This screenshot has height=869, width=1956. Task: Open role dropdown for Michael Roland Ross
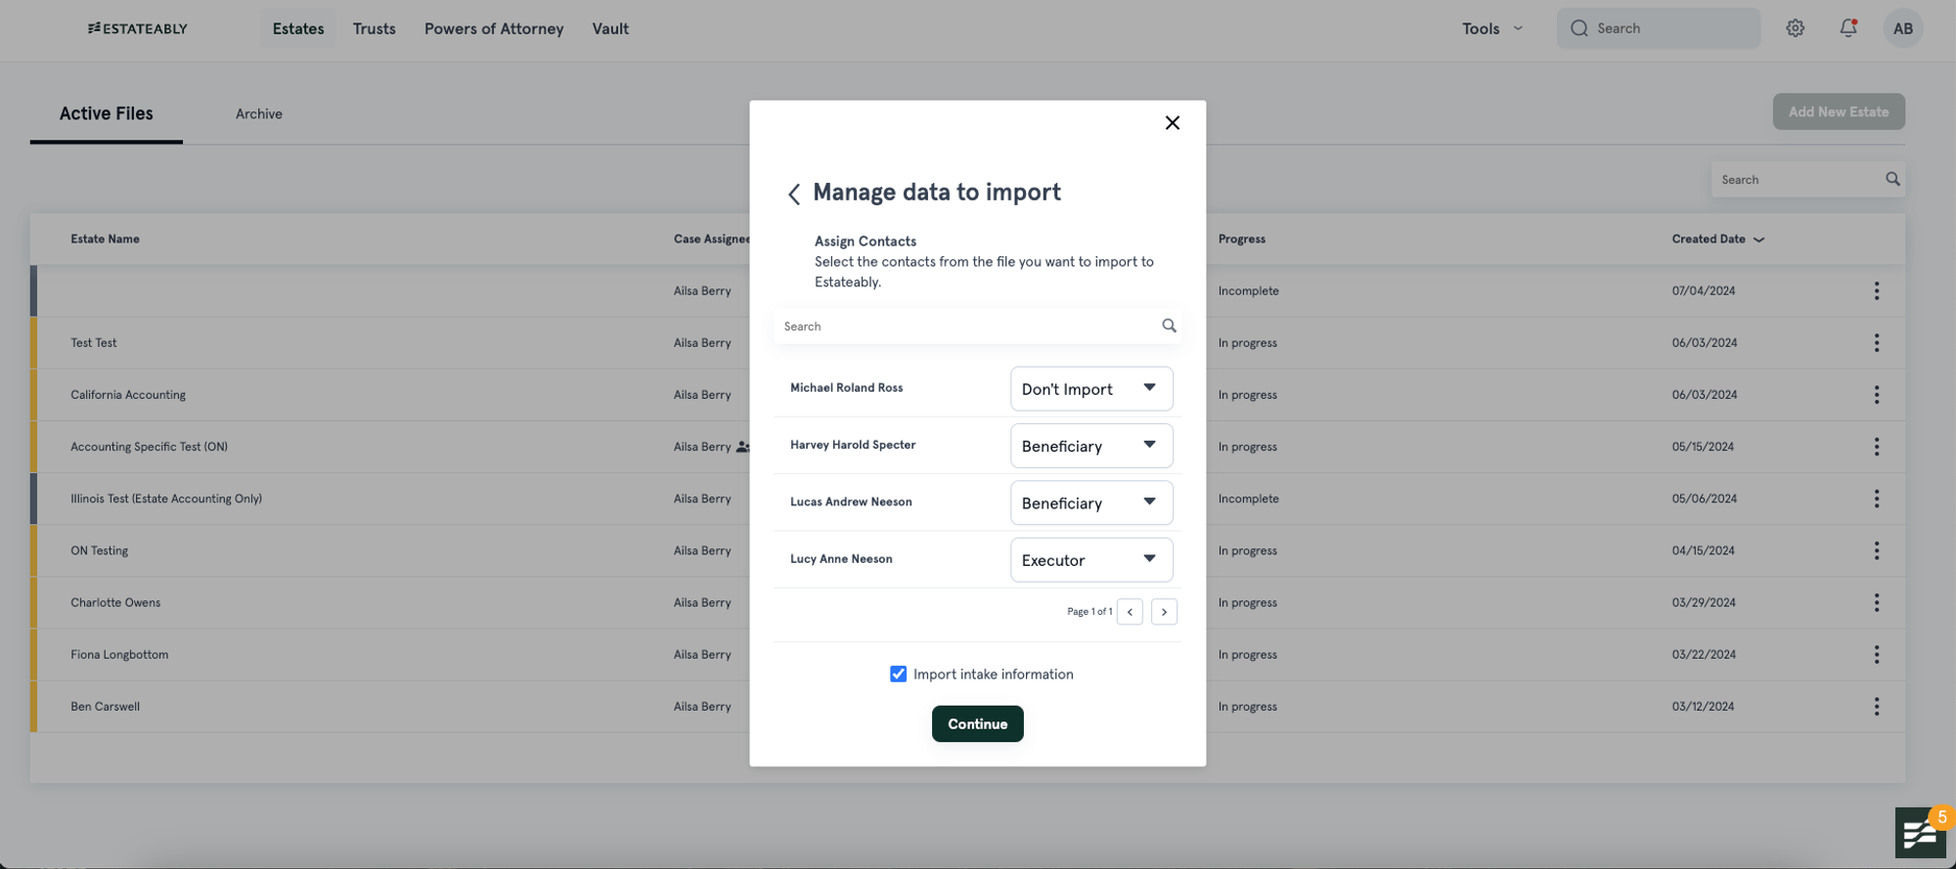(1091, 389)
